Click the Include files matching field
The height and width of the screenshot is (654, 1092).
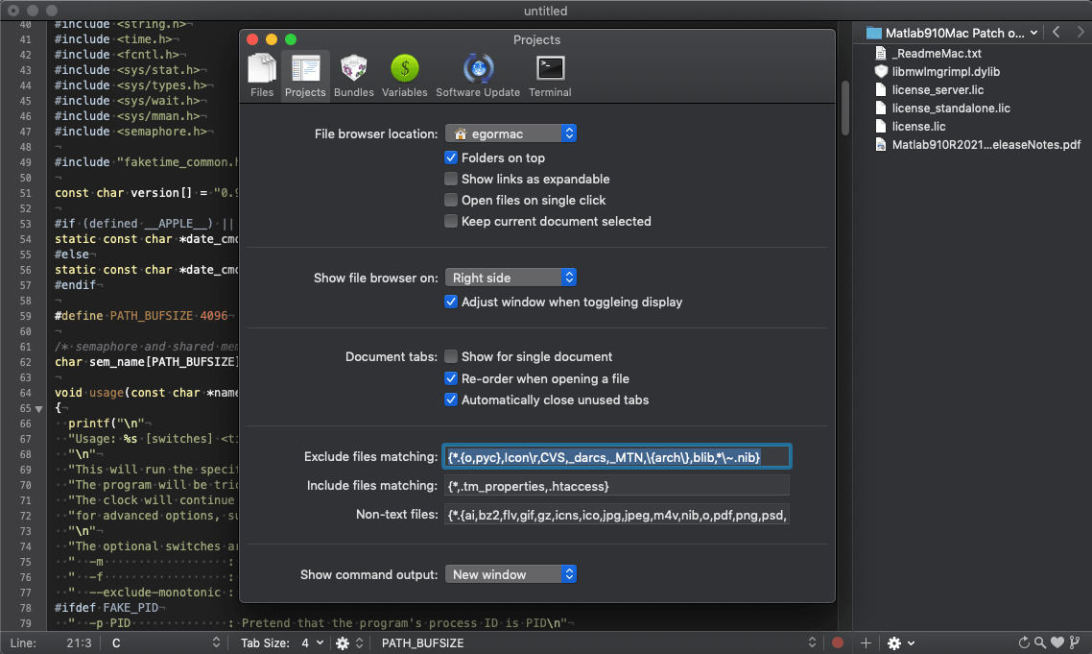pos(616,485)
